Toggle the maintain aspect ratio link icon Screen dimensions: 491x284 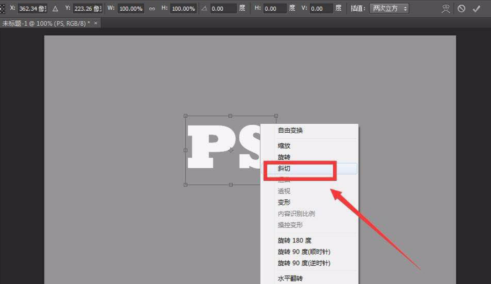click(152, 8)
